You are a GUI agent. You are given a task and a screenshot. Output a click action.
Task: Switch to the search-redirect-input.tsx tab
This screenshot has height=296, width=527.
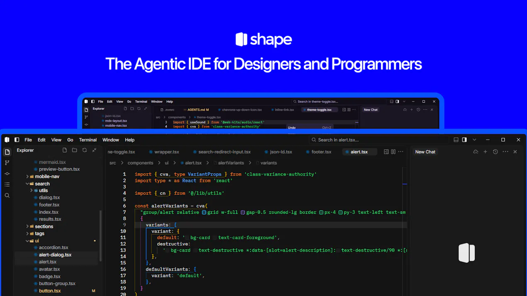[222, 152]
